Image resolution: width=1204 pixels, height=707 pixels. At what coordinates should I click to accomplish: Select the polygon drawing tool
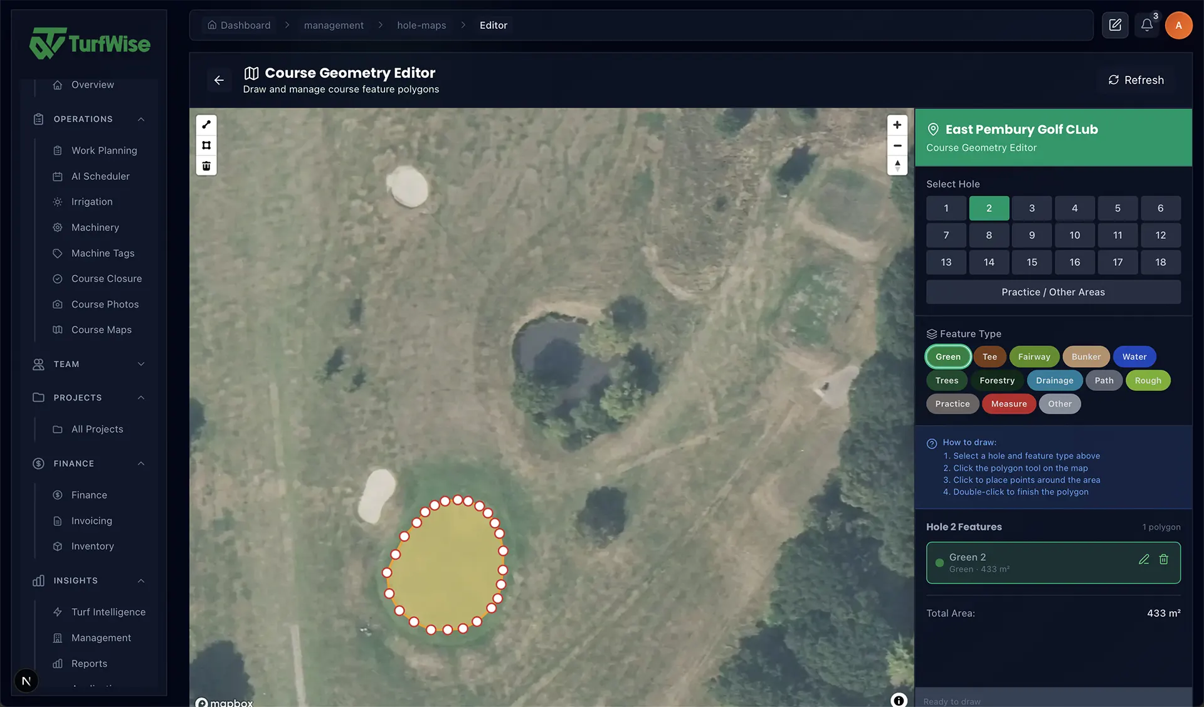(x=206, y=145)
